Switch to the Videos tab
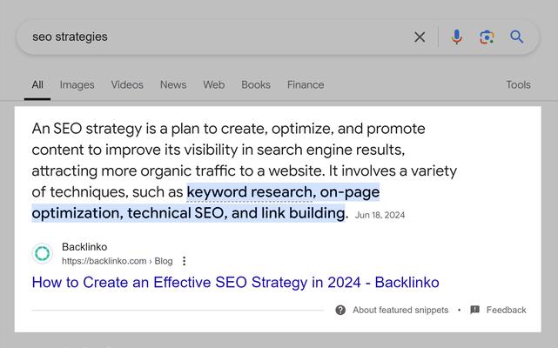Image resolution: width=558 pixels, height=348 pixels. coord(127,84)
